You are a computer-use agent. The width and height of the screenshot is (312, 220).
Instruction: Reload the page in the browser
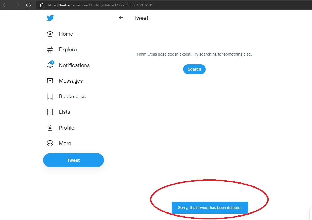pos(28,5)
